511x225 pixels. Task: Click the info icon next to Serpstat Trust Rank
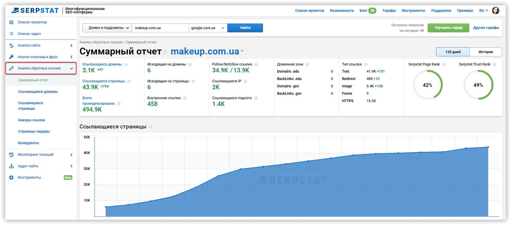pyautogui.click(x=494, y=64)
